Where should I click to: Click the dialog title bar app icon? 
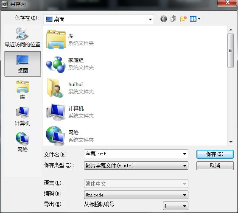point(4,4)
